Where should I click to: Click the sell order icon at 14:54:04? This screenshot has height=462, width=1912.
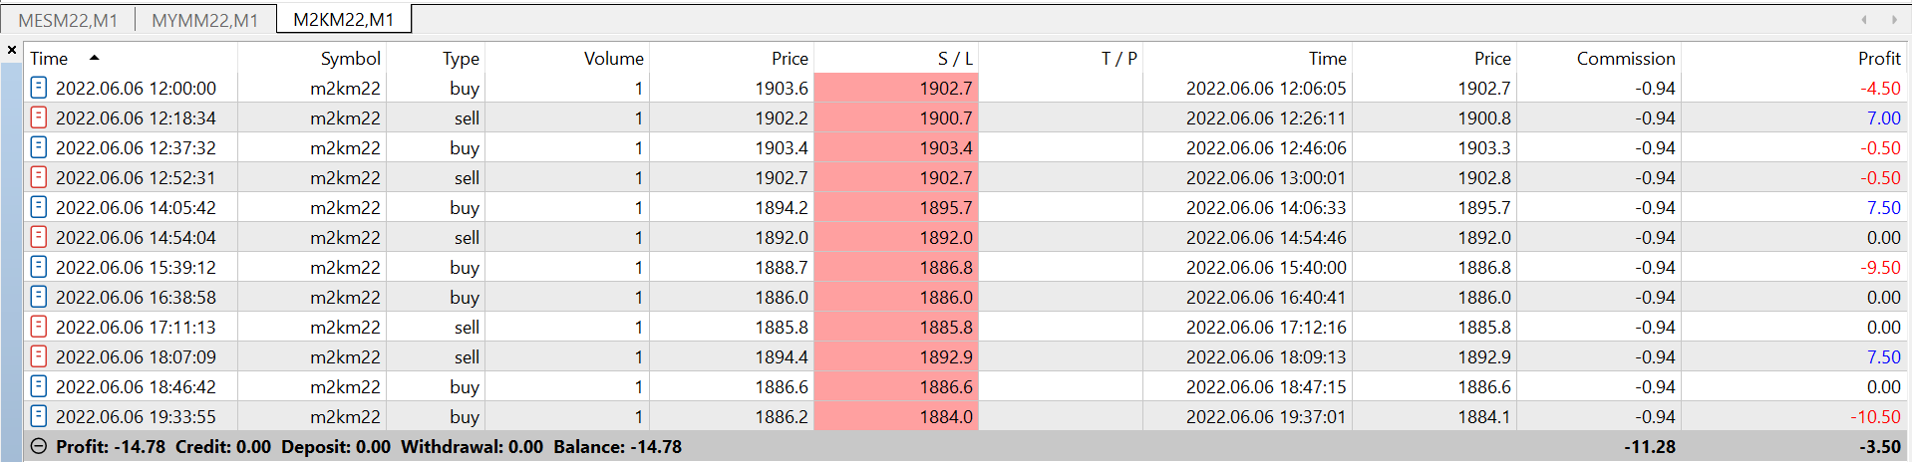coord(38,237)
